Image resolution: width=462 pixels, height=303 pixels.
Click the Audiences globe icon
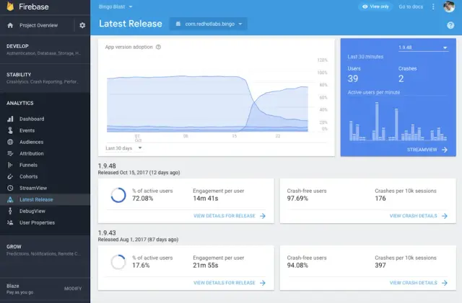10,142
